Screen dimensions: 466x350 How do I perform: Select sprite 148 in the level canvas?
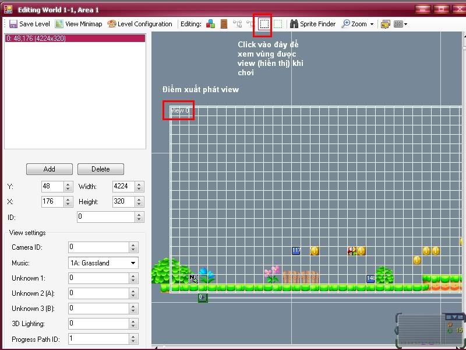pyautogui.click(x=370, y=279)
